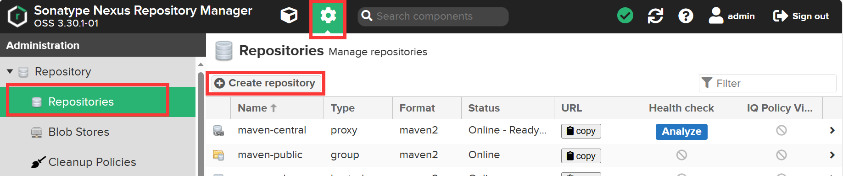Click maven-central status 'Online - Ready...'

(x=507, y=130)
